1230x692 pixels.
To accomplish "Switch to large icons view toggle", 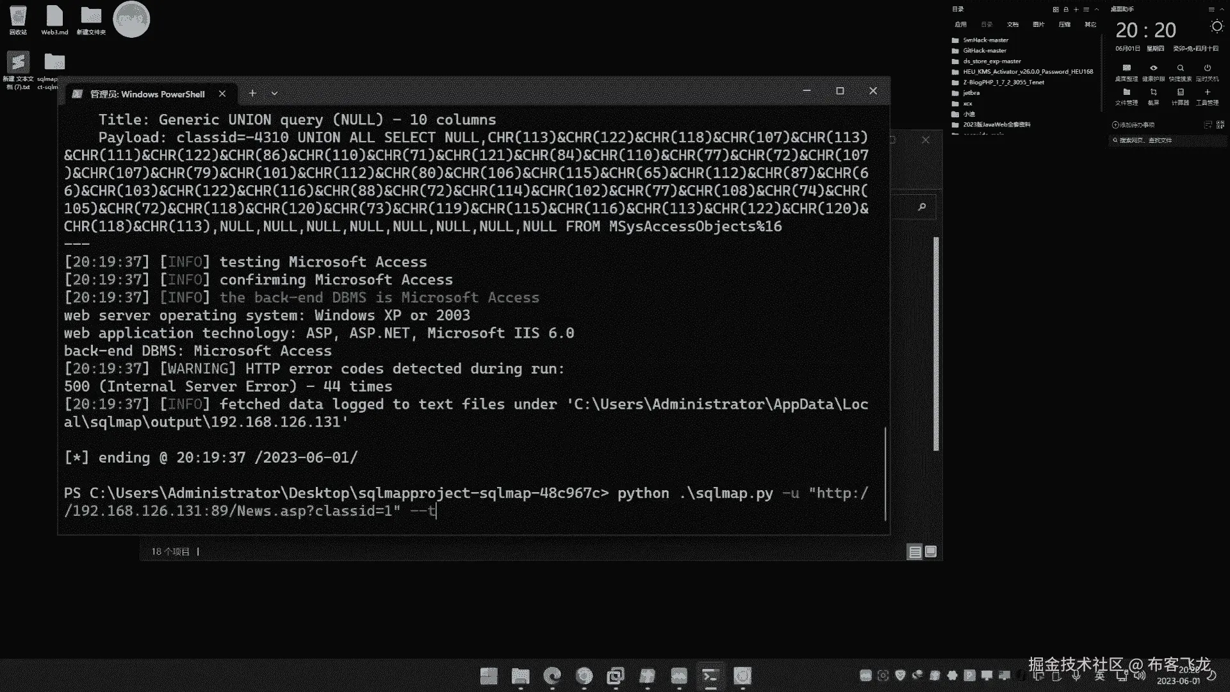I will coord(931,552).
